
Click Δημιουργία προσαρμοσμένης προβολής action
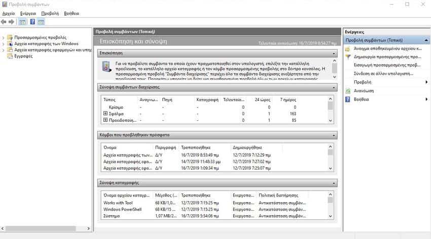387,57
